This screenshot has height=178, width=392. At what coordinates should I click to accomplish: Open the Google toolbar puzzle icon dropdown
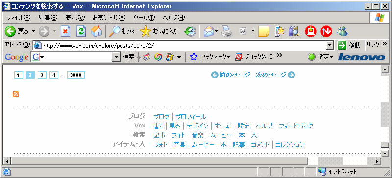[x=179, y=57]
